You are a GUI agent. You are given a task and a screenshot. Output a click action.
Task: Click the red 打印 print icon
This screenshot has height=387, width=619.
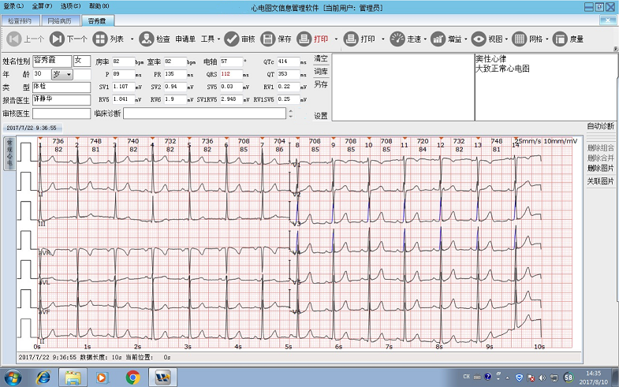304,39
